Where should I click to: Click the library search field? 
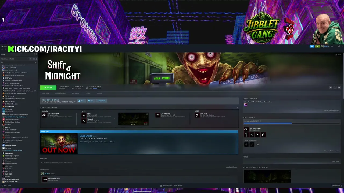18,63
